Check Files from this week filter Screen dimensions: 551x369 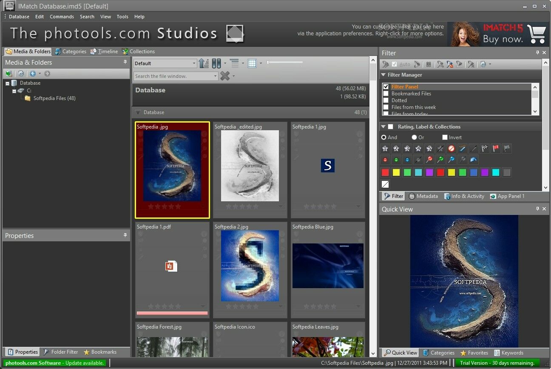coord(386,107)
